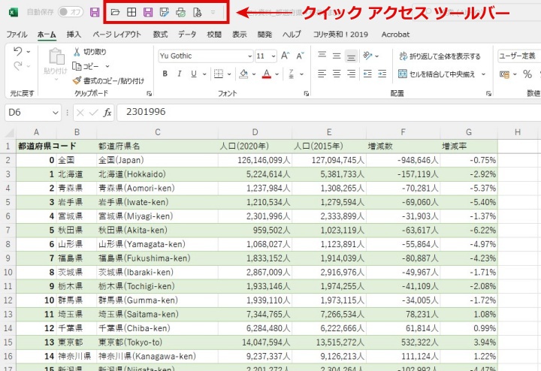Open the 校閲 tab
Viewport: 541px width, 371px height.
click(214, 34)
